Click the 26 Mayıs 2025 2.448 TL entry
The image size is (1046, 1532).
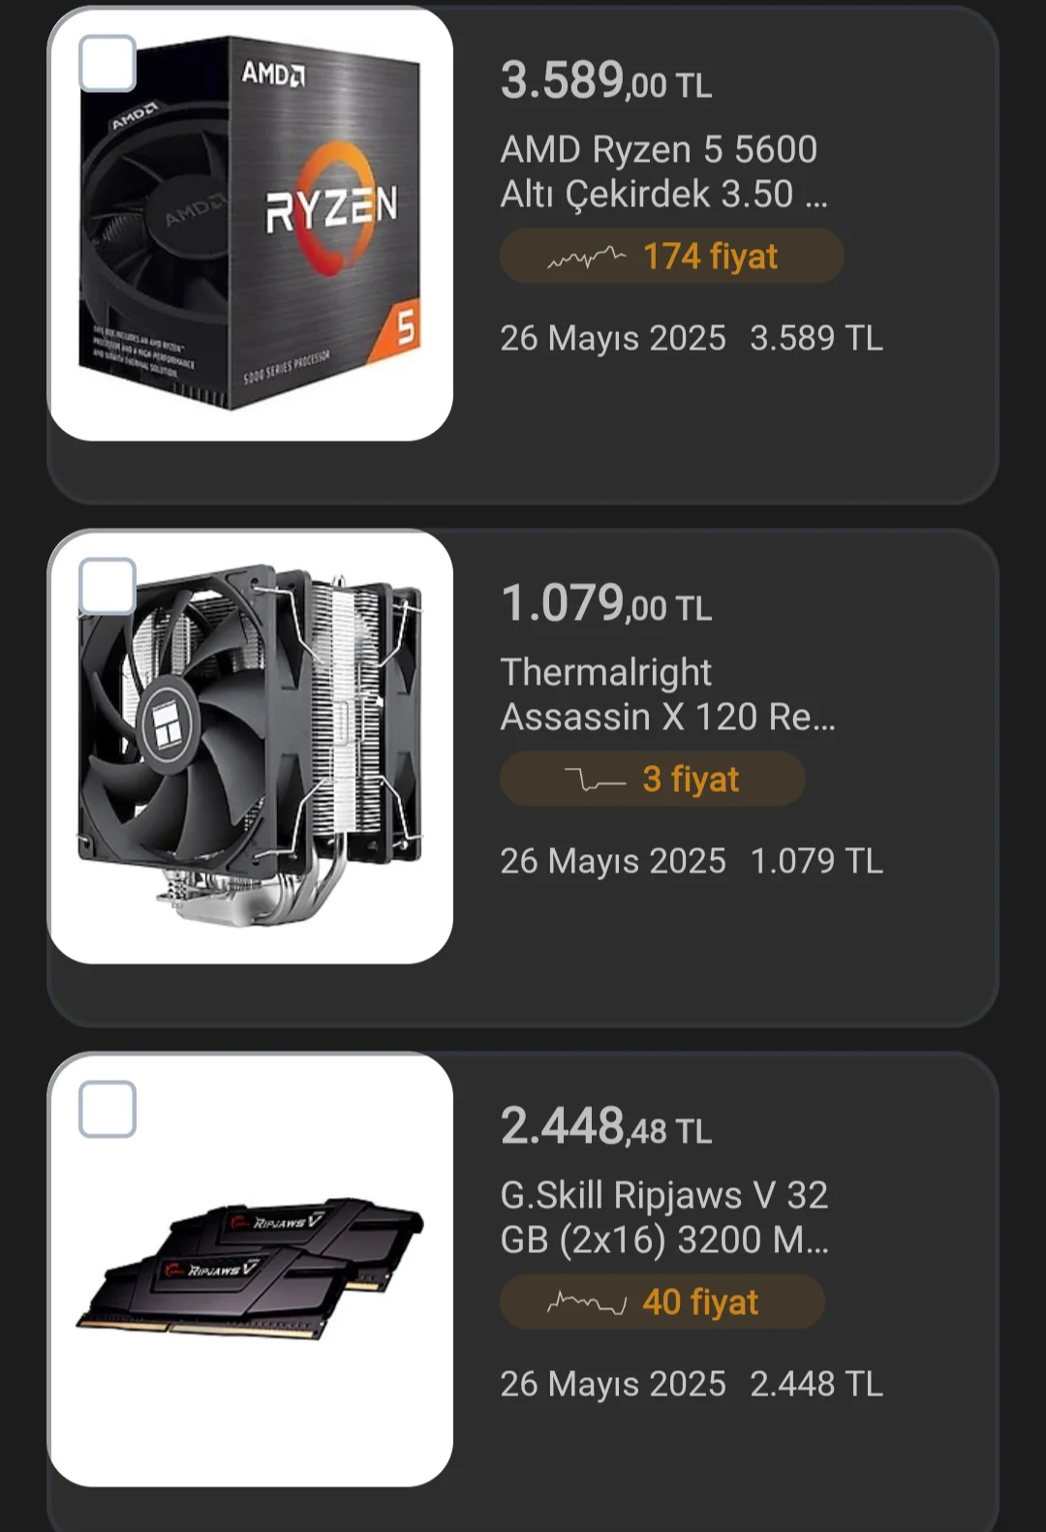(692, 1384)
